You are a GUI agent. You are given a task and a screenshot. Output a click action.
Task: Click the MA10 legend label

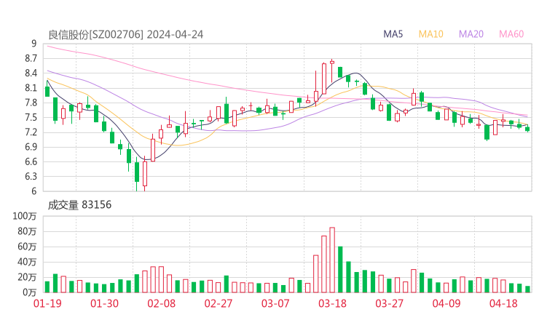click(x=430, y=34)
